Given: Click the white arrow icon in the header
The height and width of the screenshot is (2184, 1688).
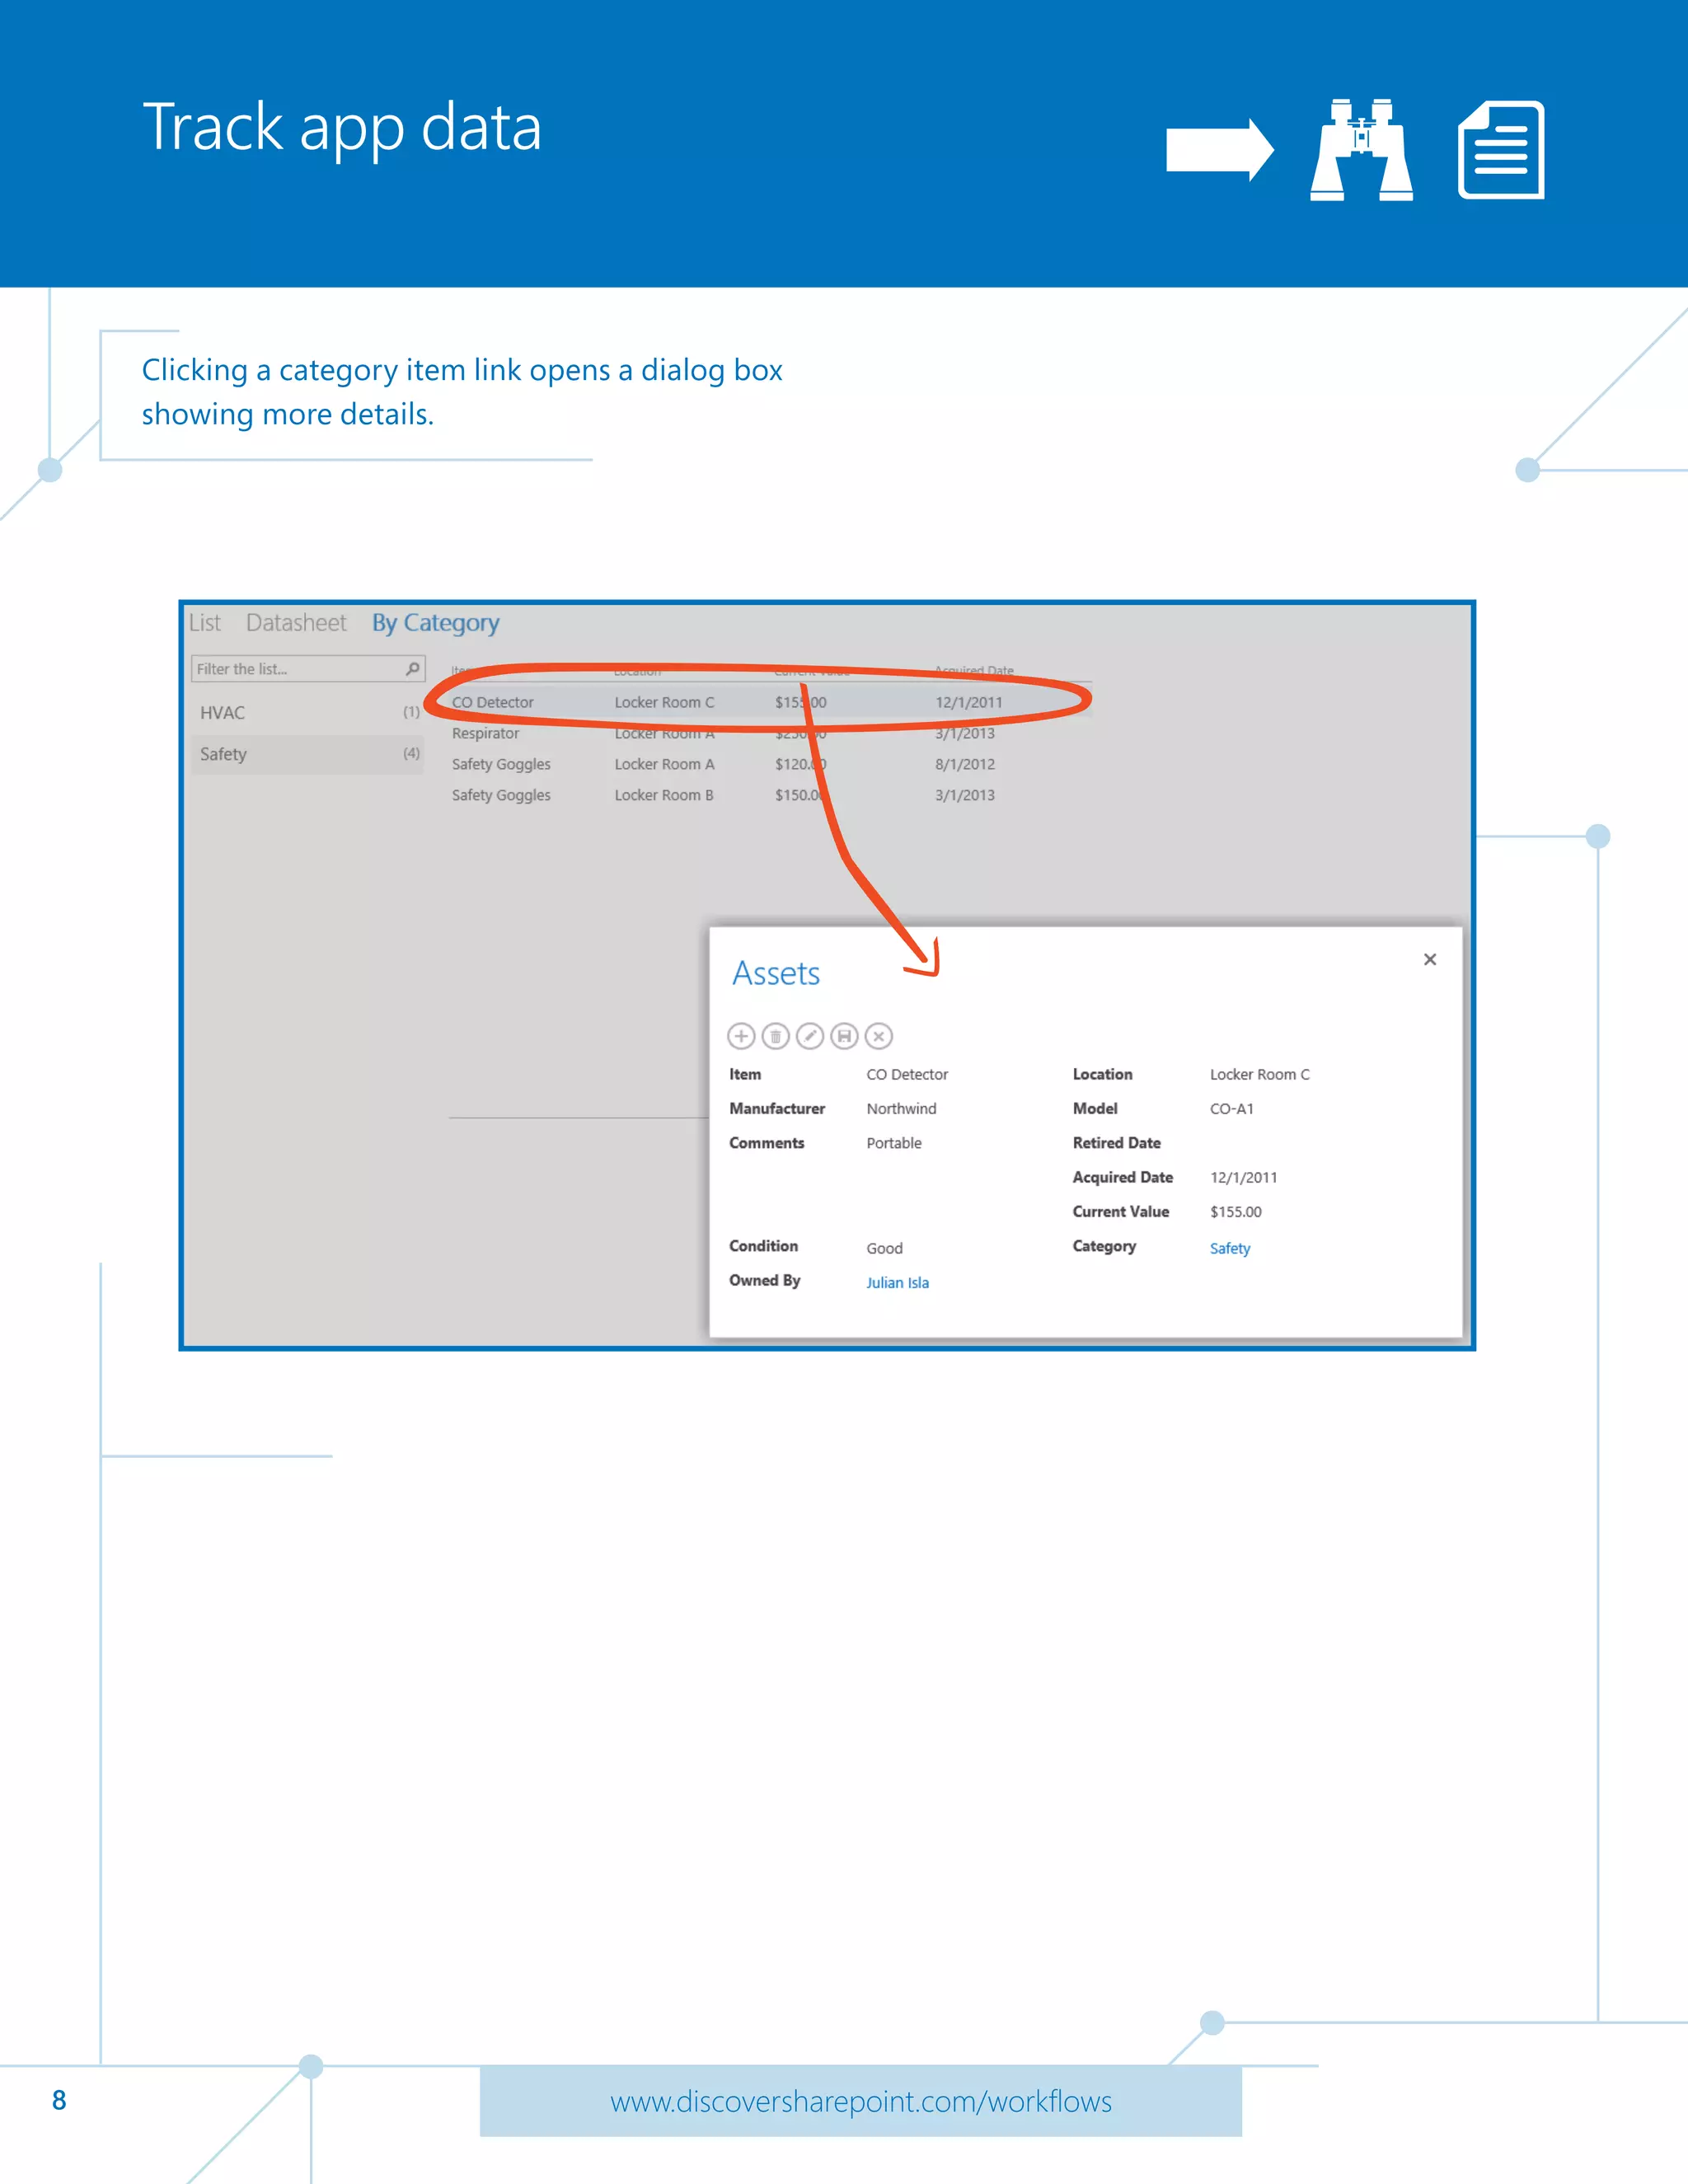Looking at the screenshot, I should pyautogui.click(x=1220, y=150).
